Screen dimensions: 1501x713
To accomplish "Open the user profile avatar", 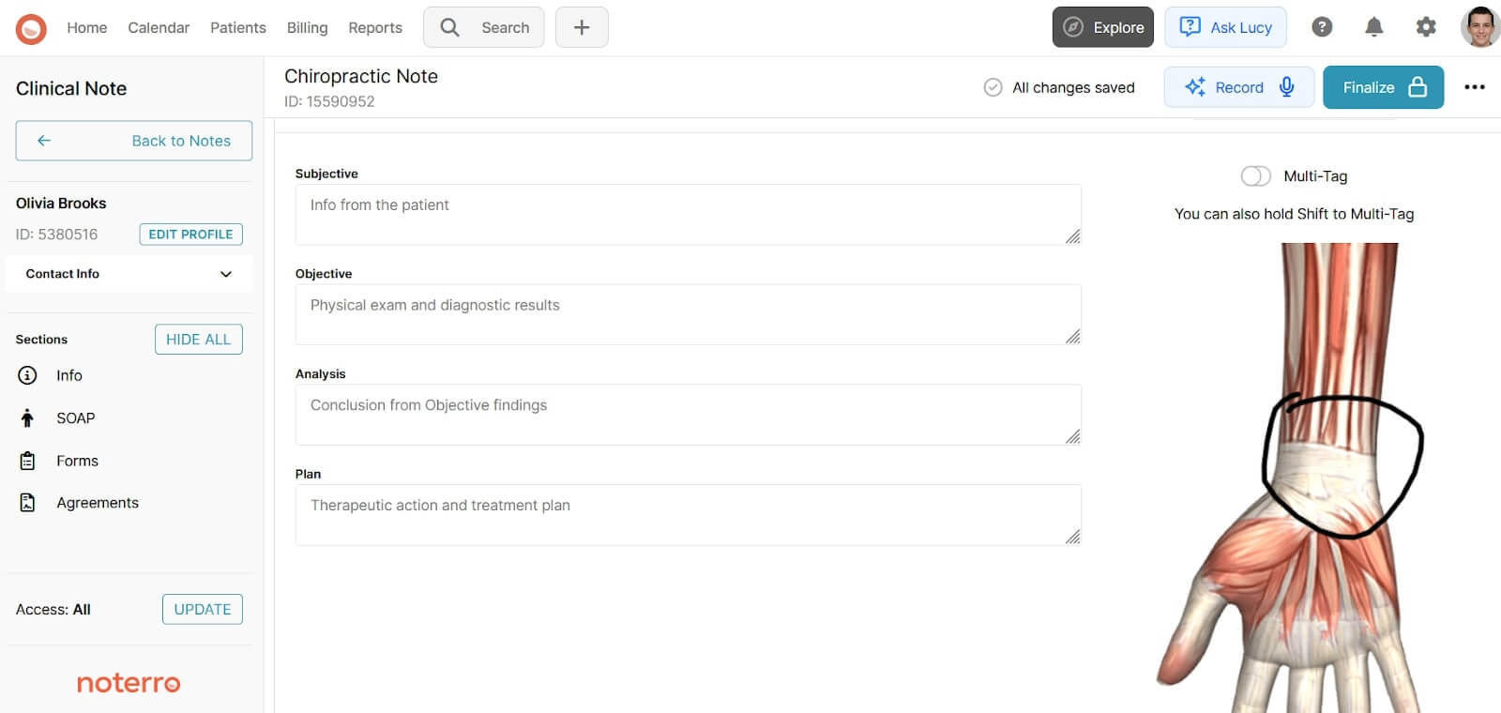I will 1480,27.
